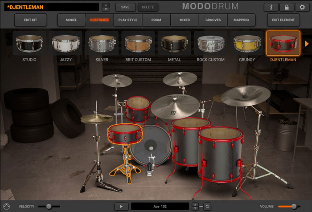Open the Grooves tab
Screen dimensions: 312x212
(x=213, y=20)
